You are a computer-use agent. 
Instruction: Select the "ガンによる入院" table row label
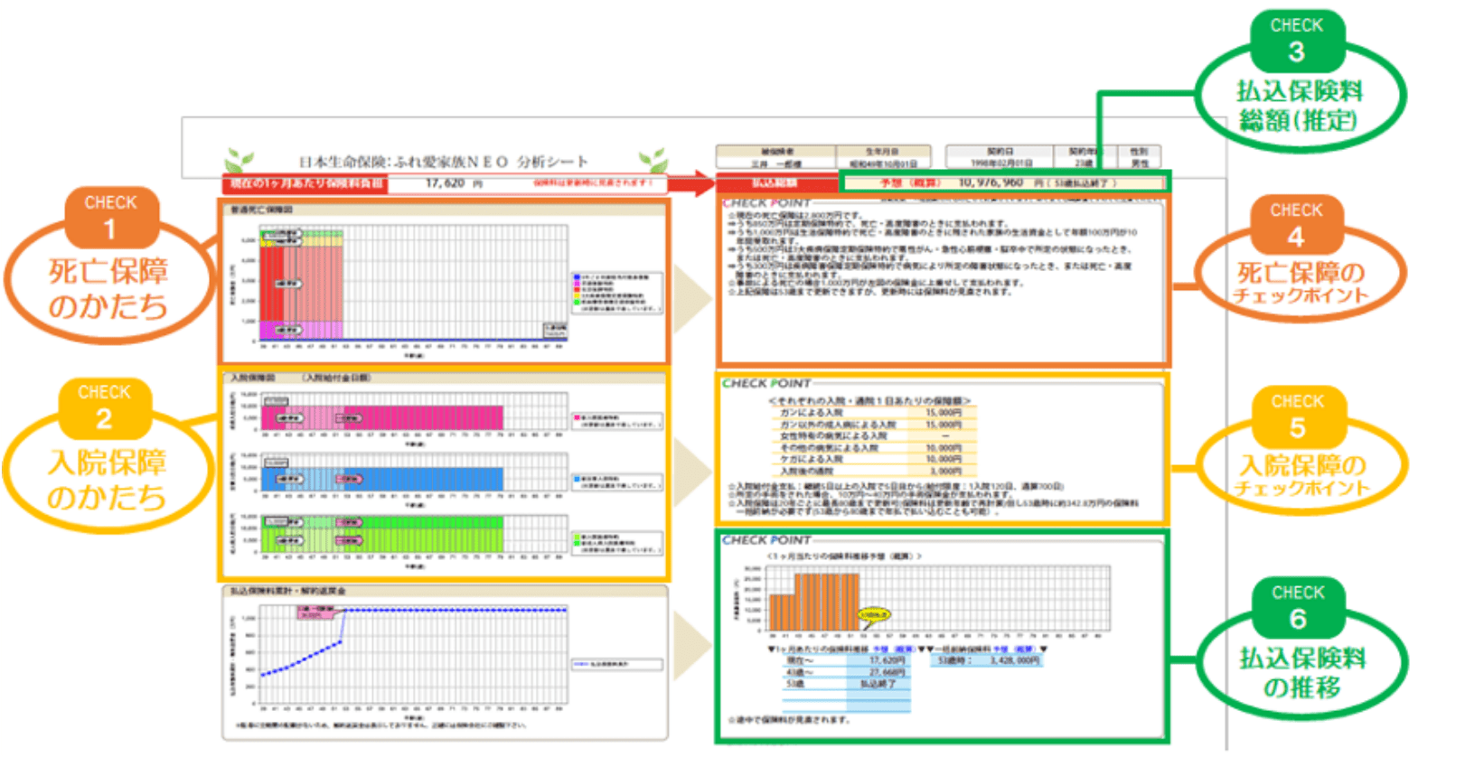812,413
